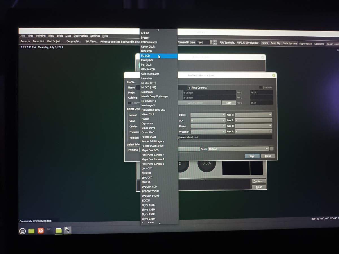Select QHY CCD from the list
Image resolution: width=339 pixels, height=254 pixels.
coord(159,168)
